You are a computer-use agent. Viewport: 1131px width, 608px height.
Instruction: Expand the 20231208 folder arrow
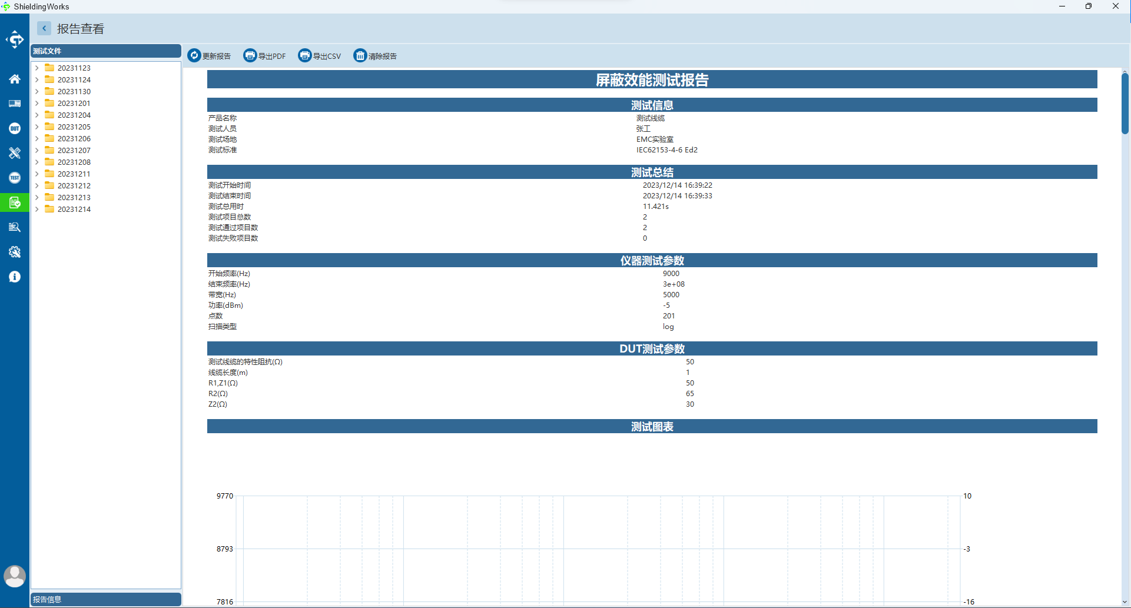[37, 162]
